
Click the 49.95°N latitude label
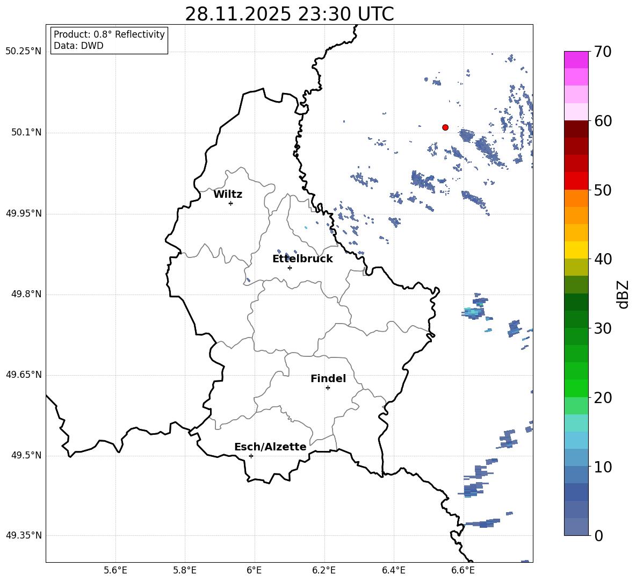(24, 213)
